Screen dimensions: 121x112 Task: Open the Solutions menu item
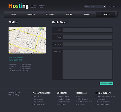click(x=50, y=15)
